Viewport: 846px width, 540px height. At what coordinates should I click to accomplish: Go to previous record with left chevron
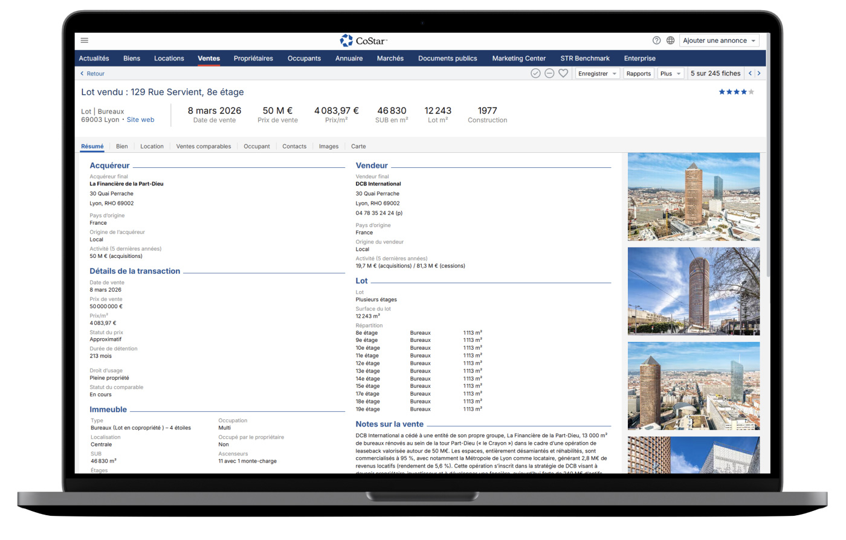tap(751, 73)
